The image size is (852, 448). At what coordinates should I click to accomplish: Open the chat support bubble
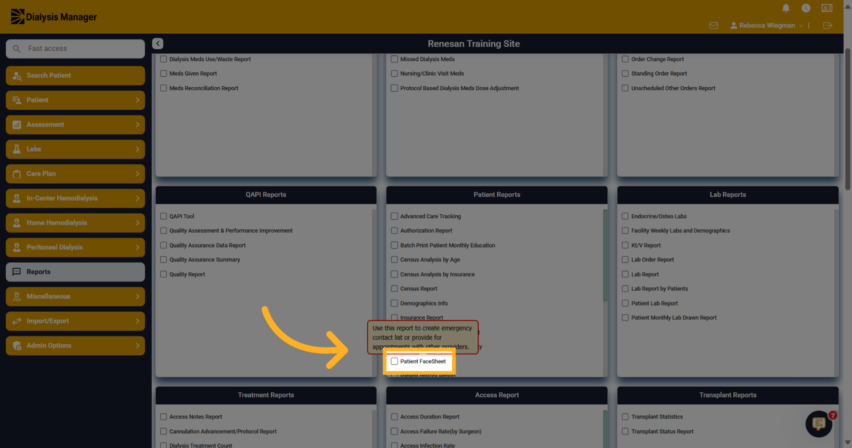(819, 424)
